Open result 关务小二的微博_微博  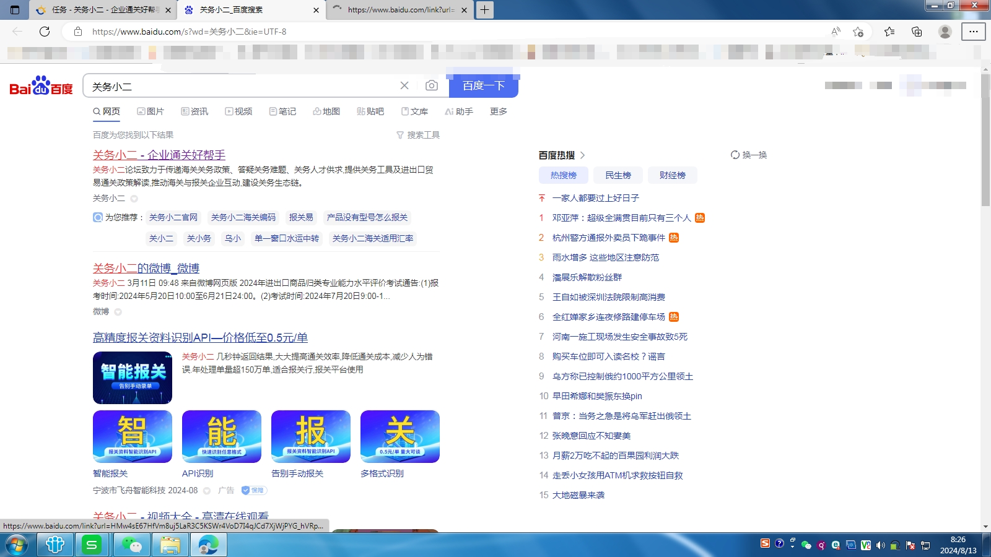pyautogui.click(x=146, y=268)
